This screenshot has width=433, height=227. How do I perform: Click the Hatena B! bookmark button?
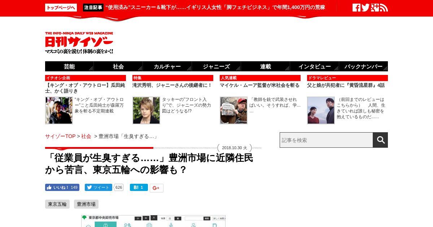pyautogui.click(x=139, y=187)
